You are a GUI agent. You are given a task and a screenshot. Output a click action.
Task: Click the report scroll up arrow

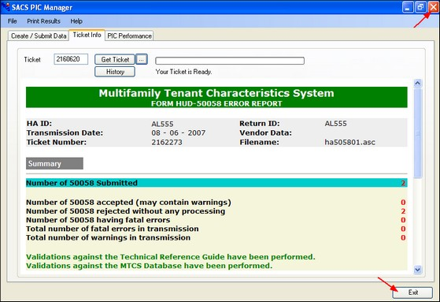click(417, 83)
